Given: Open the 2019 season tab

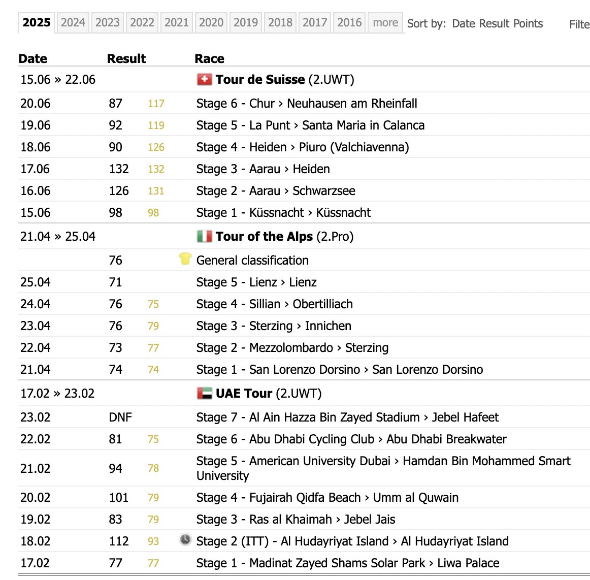Looking at the screenshot, I should tap(246, 22).
